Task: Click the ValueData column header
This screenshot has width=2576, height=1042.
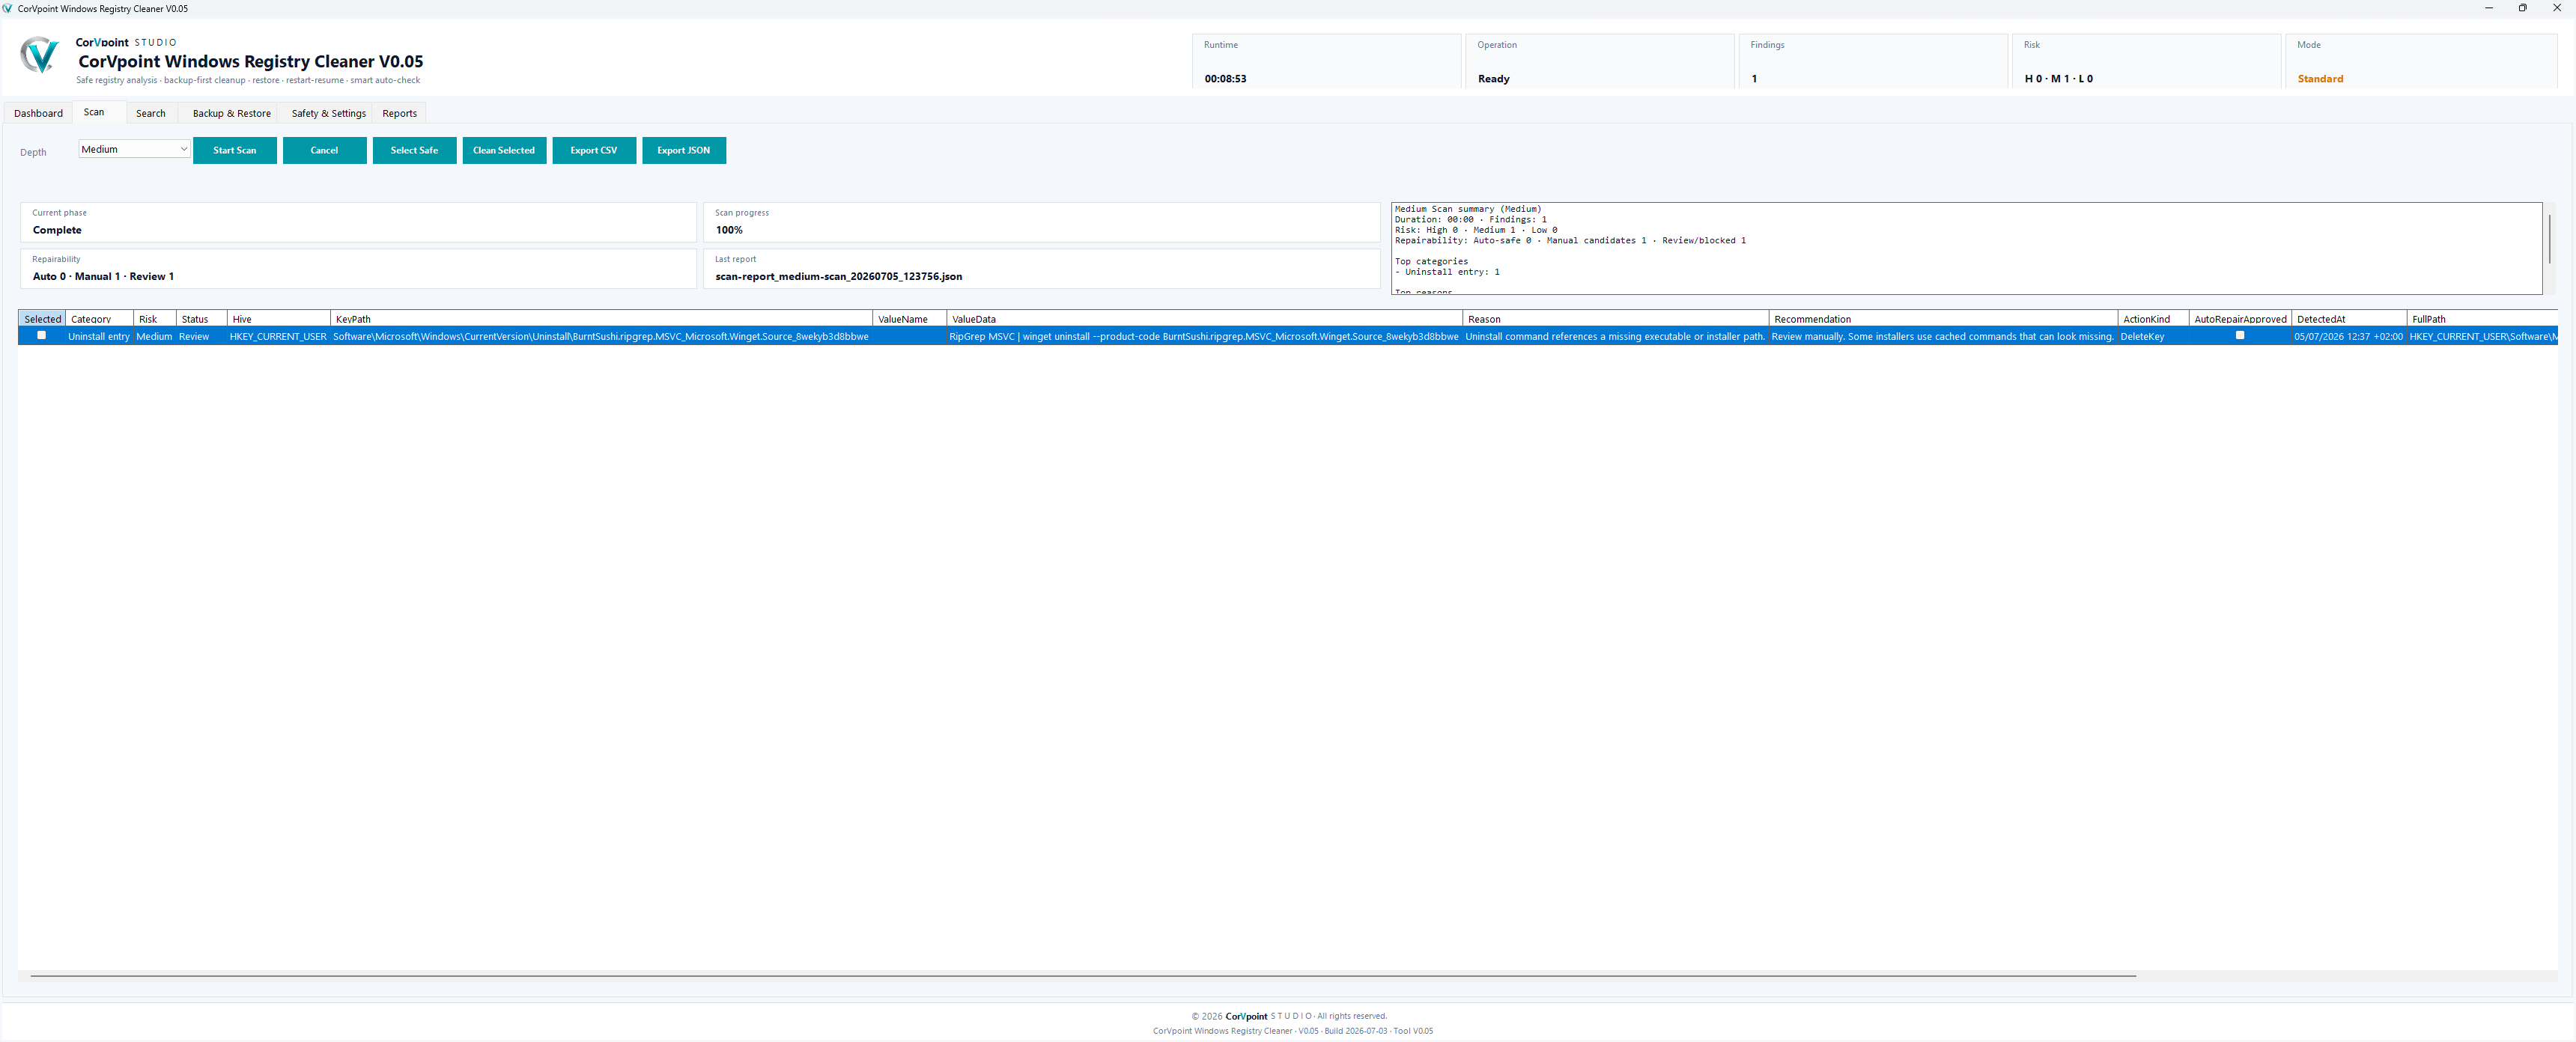Action: 1204,319
